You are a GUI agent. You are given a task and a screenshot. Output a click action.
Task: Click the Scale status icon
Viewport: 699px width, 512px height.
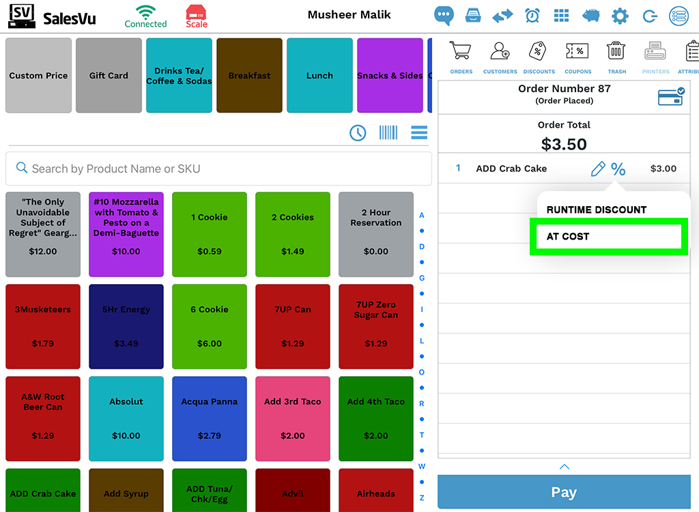coord(196,16)
